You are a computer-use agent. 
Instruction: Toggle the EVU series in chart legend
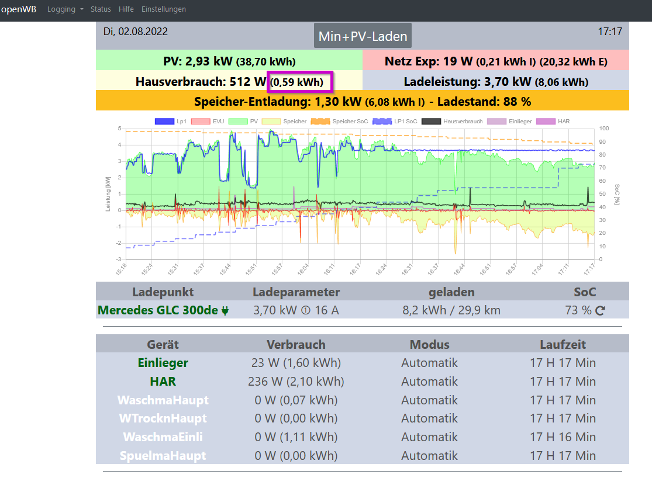click(x=201, y=122)
